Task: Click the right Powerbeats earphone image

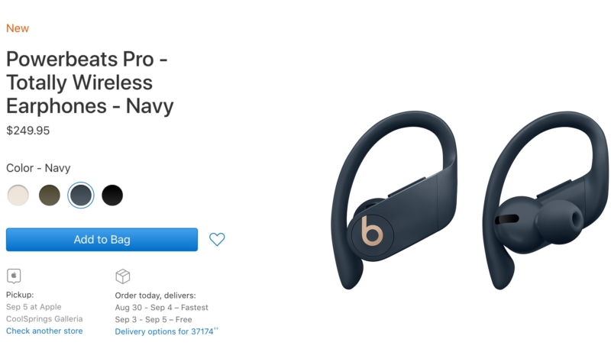Action: [x=545, y=200]
